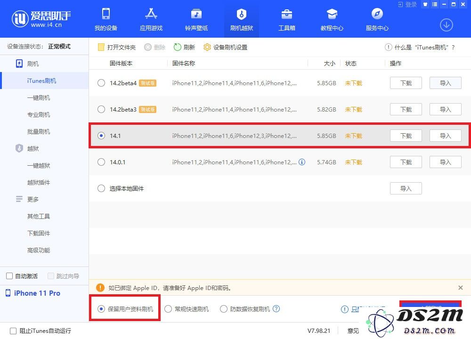
Task: Select 专业刷机 in sidebar
Action: [39, 114]
